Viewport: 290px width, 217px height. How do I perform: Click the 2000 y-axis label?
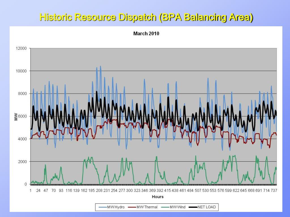coord(22,162)
